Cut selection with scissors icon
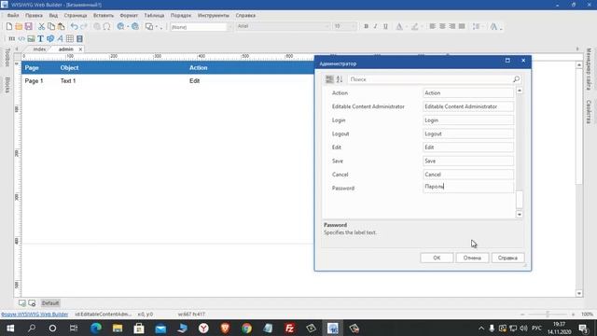The height and width of the screenshot is (336, 597). [41, 26]
